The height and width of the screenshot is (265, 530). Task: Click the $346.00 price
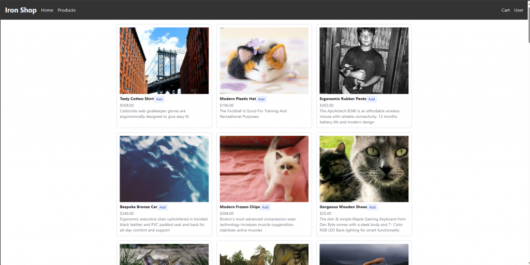127,213
